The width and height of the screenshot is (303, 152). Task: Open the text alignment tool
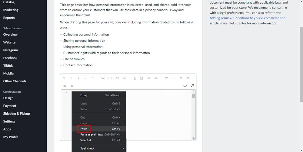click(x=166, y=78)
